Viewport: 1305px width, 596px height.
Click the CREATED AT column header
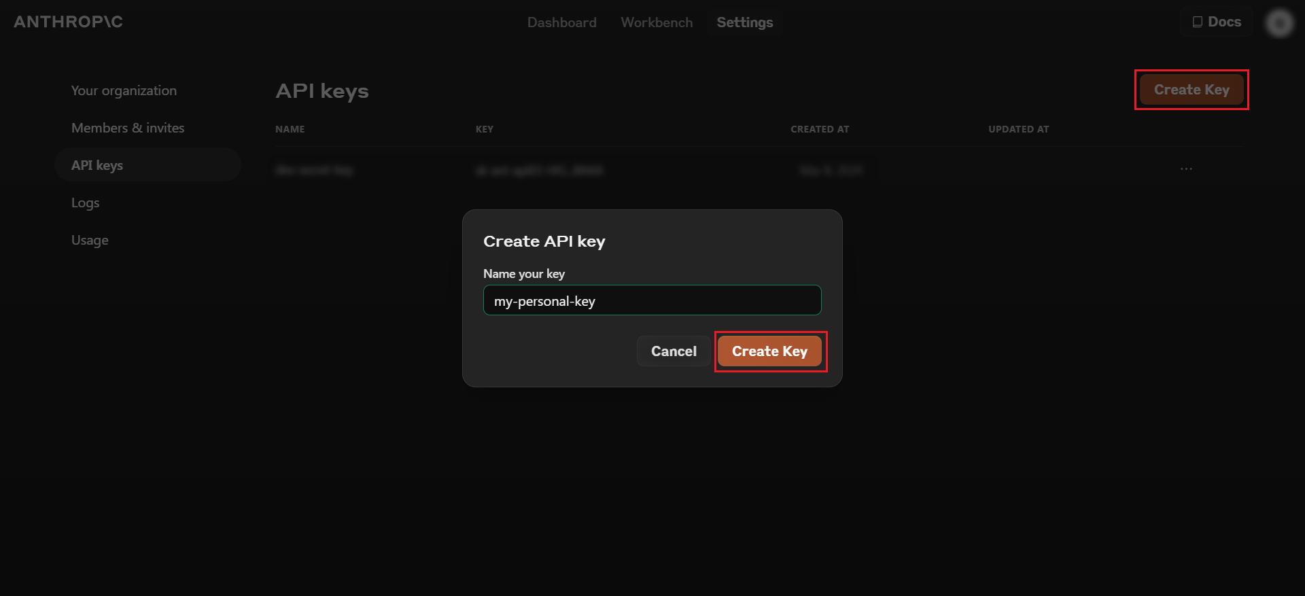point(819,129)
